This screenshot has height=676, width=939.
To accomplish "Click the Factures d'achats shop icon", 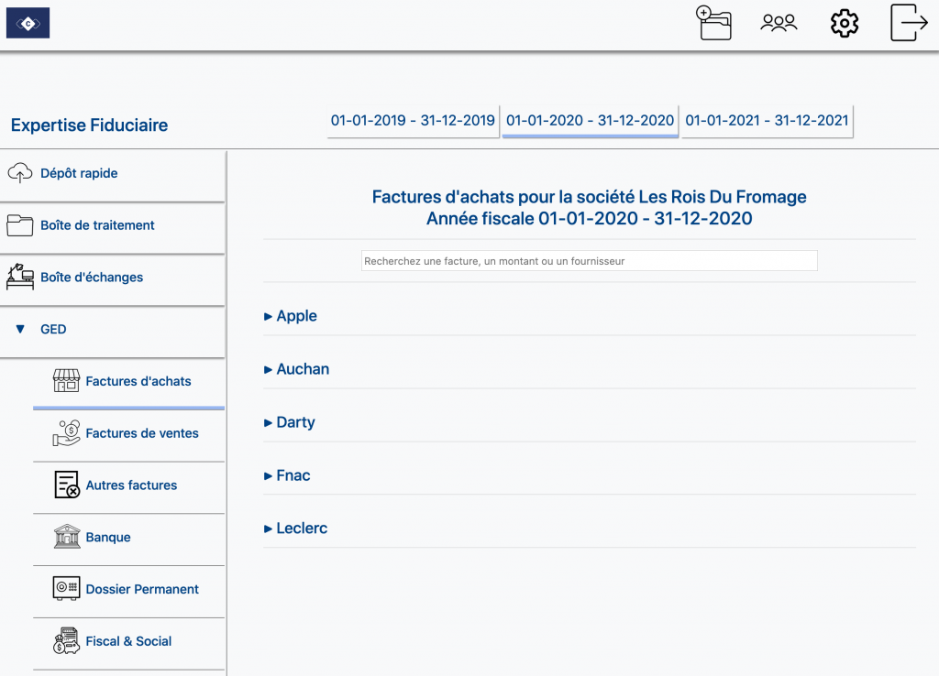I will pyautogui.click(x=66, y=380).
